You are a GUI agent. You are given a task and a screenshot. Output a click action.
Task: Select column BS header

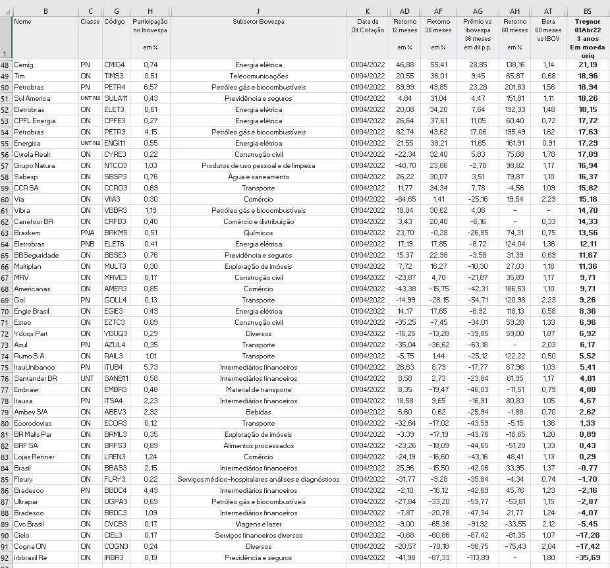pyautogui.click(x=587, y=11)
